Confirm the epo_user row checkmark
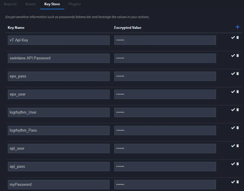The image size is (244, 191). 233,92
